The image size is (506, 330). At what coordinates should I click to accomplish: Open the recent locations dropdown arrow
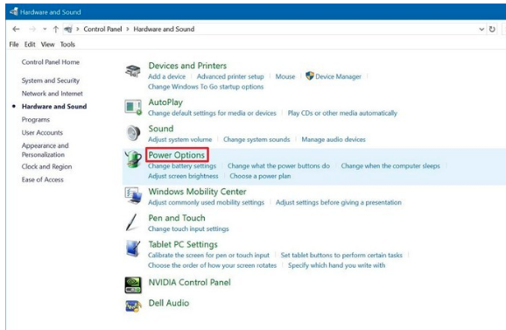[45, 30]
